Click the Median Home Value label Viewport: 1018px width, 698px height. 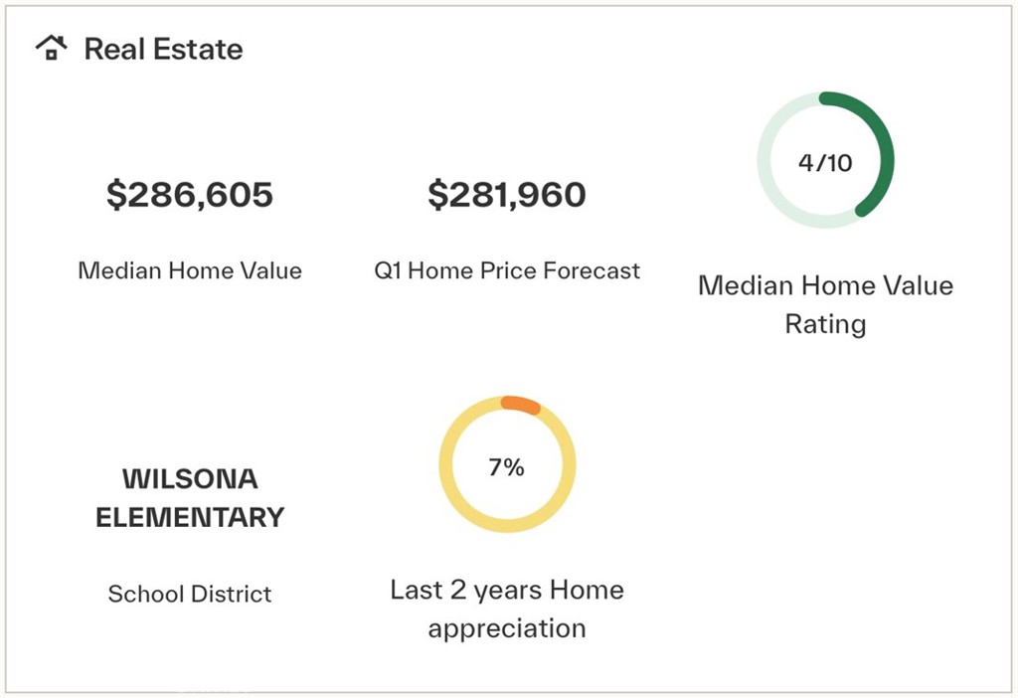[190, 270]
